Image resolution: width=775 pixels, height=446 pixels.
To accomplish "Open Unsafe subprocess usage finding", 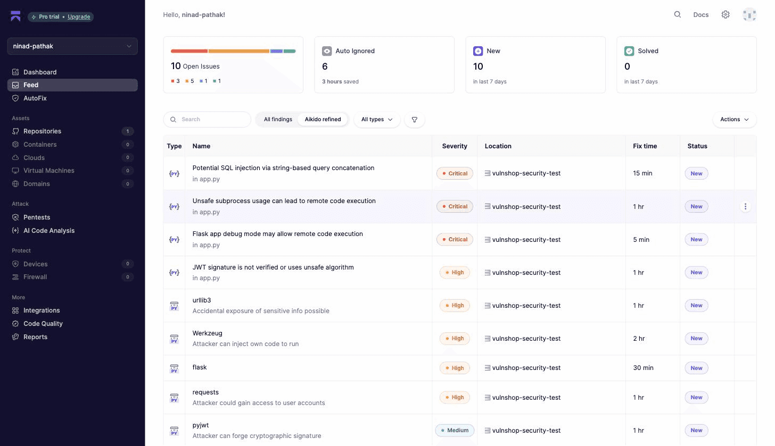I will coord(284,201).
